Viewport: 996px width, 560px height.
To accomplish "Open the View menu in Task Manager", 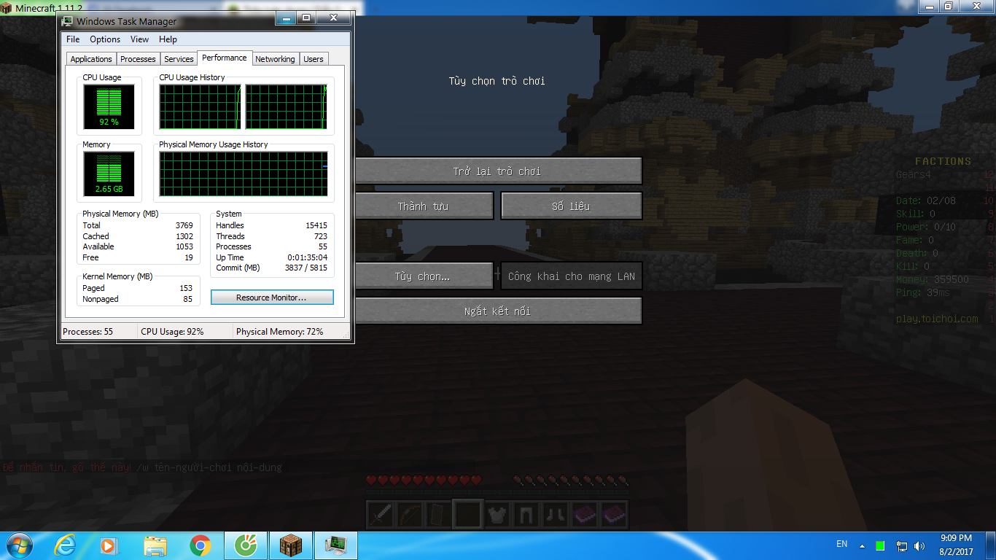I will 139,39.
